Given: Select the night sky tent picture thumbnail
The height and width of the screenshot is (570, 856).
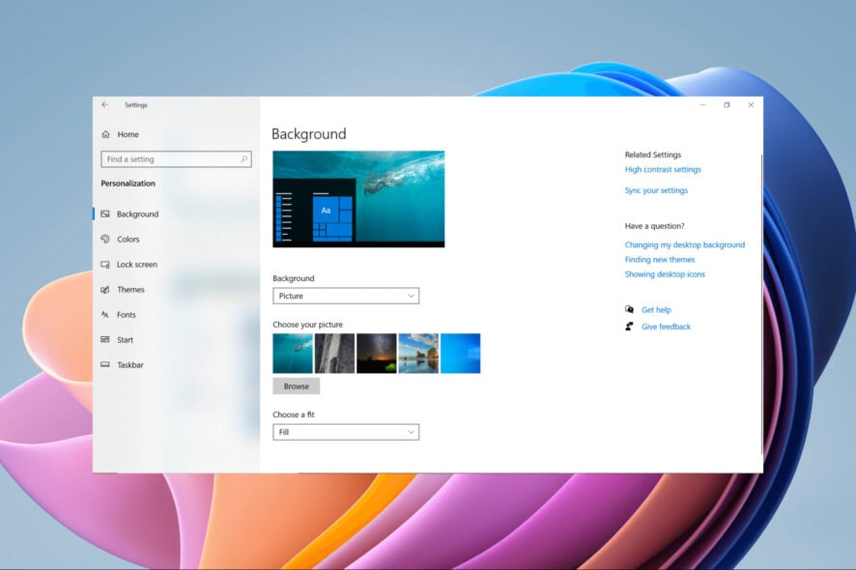Looking at the screenshot, I should pyautogui.click(x=377, y=354).
